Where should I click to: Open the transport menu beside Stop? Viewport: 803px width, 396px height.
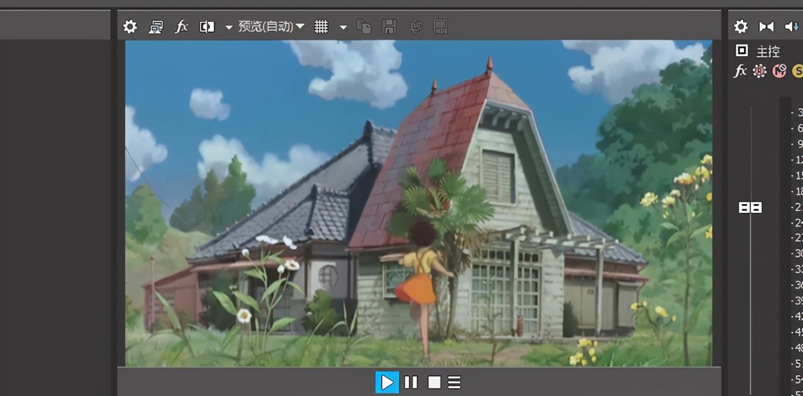(x=454, y=382)
